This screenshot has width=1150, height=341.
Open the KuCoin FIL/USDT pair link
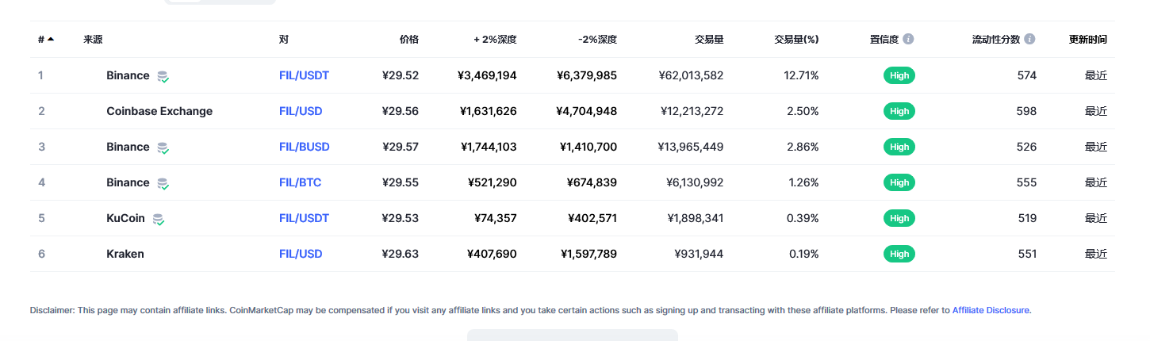(x=304, y=218)
